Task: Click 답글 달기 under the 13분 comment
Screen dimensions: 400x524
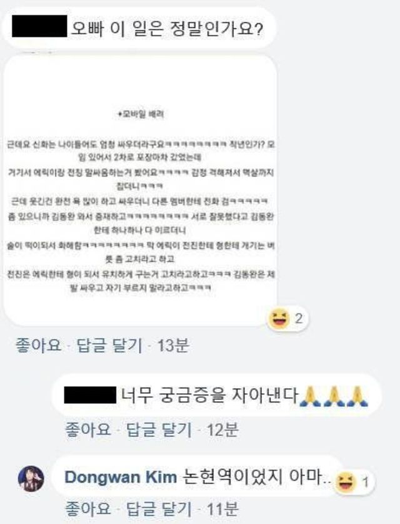Action: (x=109, y=344)
